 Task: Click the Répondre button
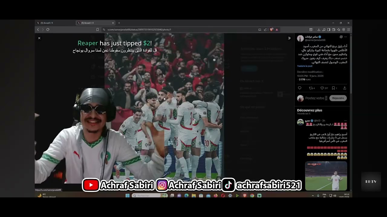pos(338,98)
